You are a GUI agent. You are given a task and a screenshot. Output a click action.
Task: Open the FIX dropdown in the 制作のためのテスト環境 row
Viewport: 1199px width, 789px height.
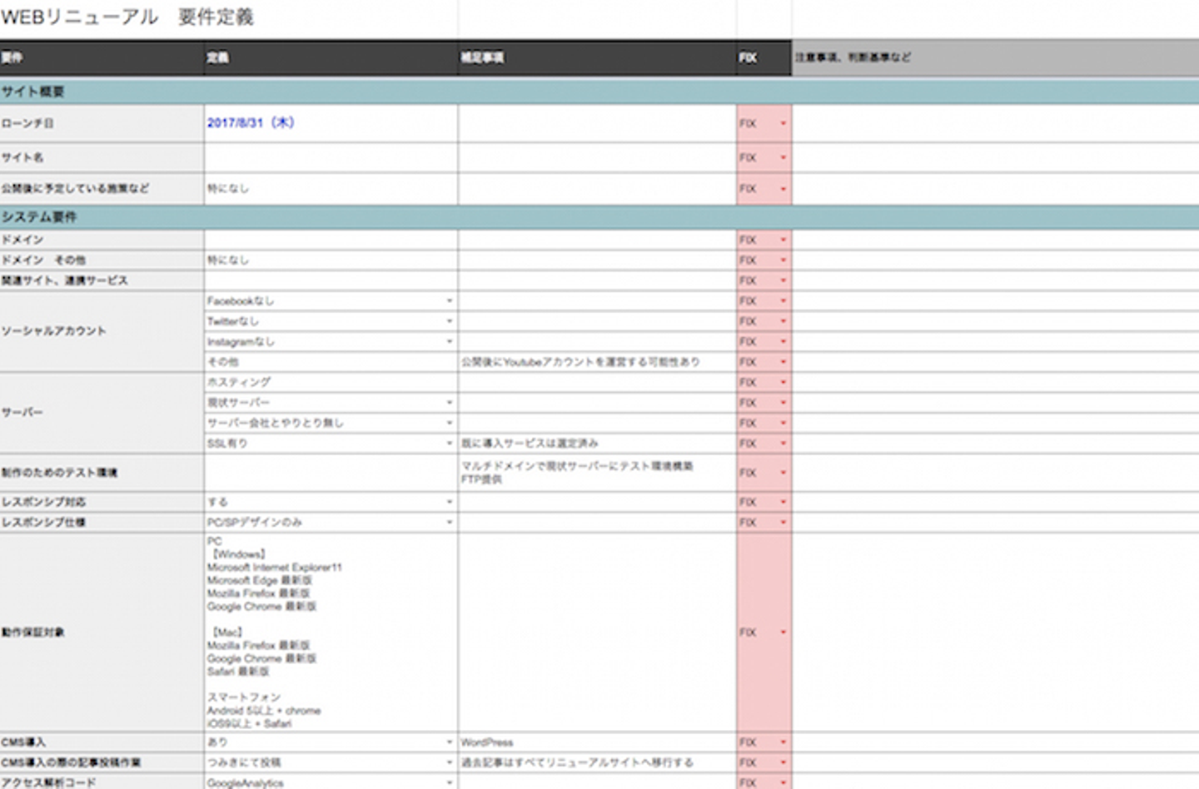click(x=783, y=474)
